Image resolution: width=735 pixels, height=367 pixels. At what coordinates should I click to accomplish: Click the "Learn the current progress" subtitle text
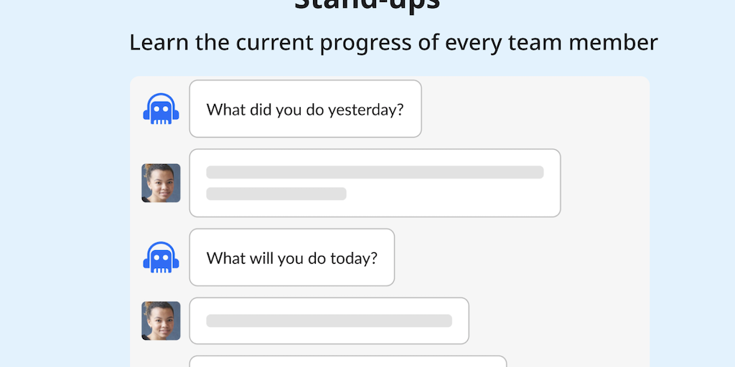pyautogui.click(x=287, y=42)
